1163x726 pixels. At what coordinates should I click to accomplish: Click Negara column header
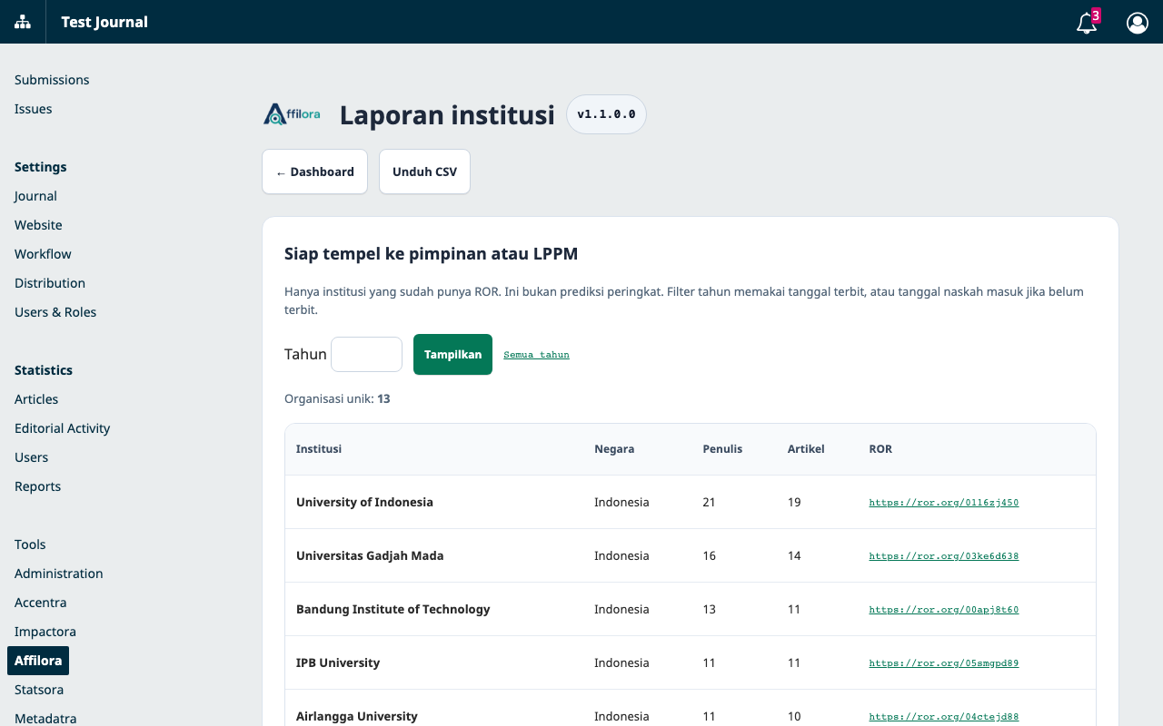coord(614,449)
